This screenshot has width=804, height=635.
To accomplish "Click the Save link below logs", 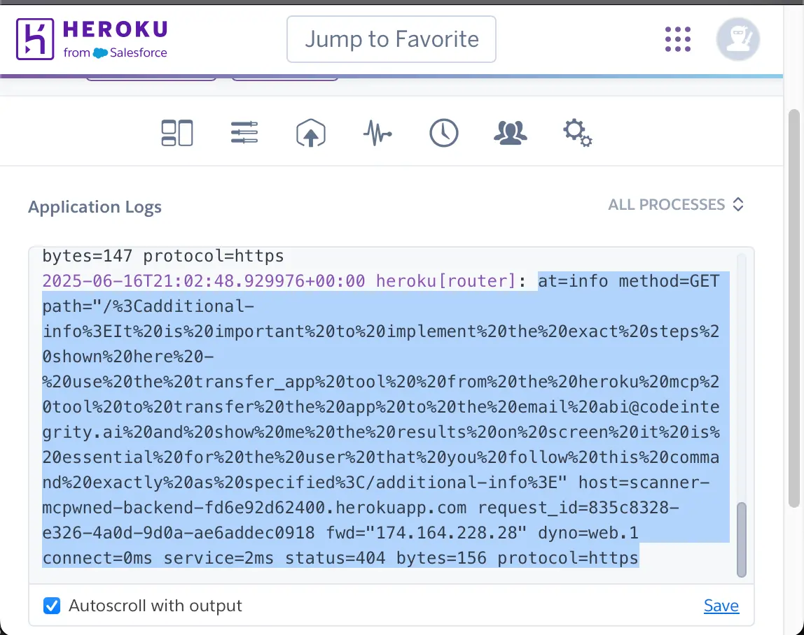I will 721,606.
